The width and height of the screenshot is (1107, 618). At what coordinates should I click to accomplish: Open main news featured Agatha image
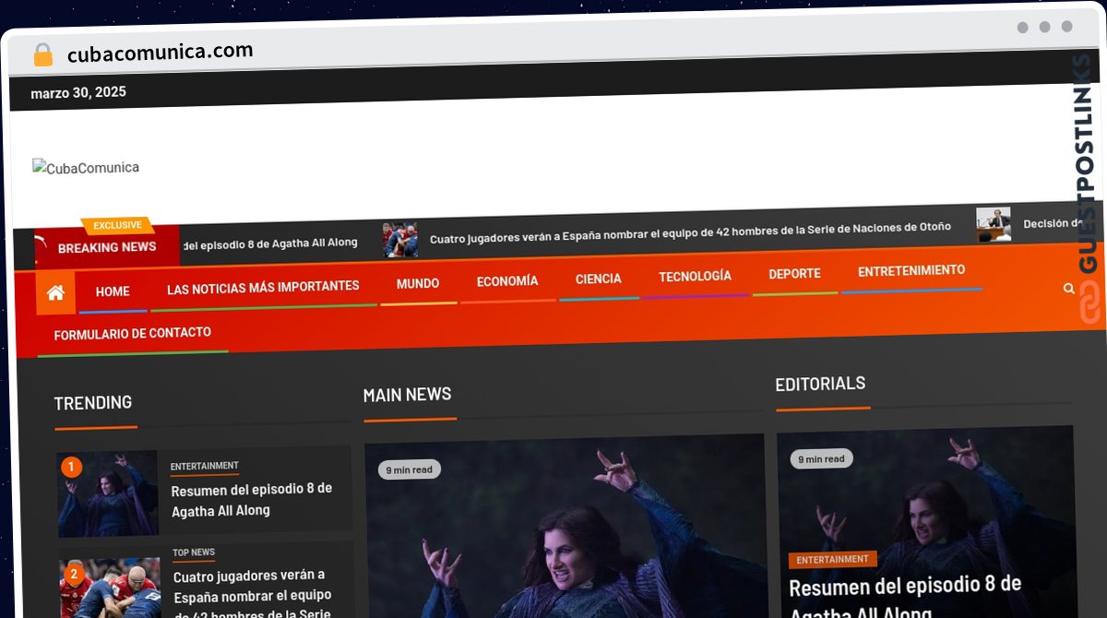pyautogui.click(x=565, y=527)
